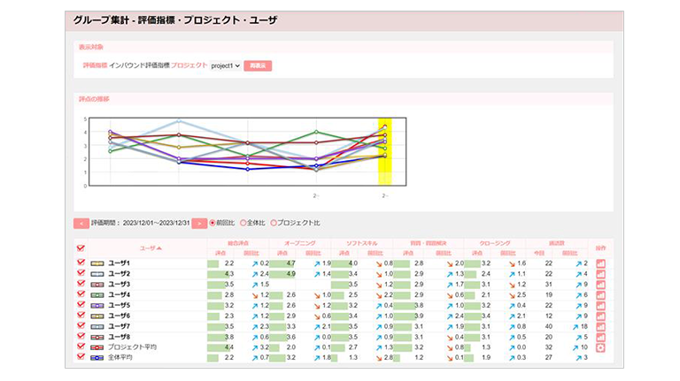Click the operation icon in ユーザ3 row

[601, 285]
